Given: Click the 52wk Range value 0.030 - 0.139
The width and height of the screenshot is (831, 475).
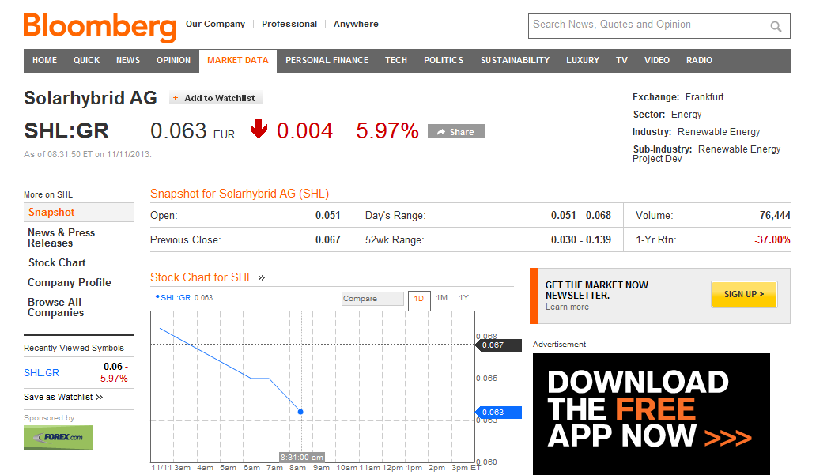Looking at the screenshot, I should pyautogui.click(x=581, y=240).
